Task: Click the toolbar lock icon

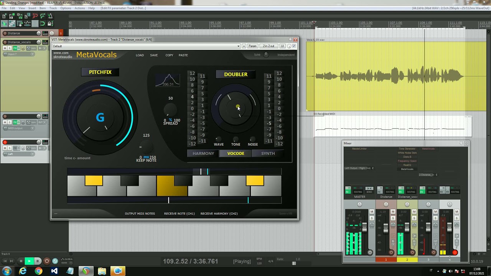Action: 50,24
